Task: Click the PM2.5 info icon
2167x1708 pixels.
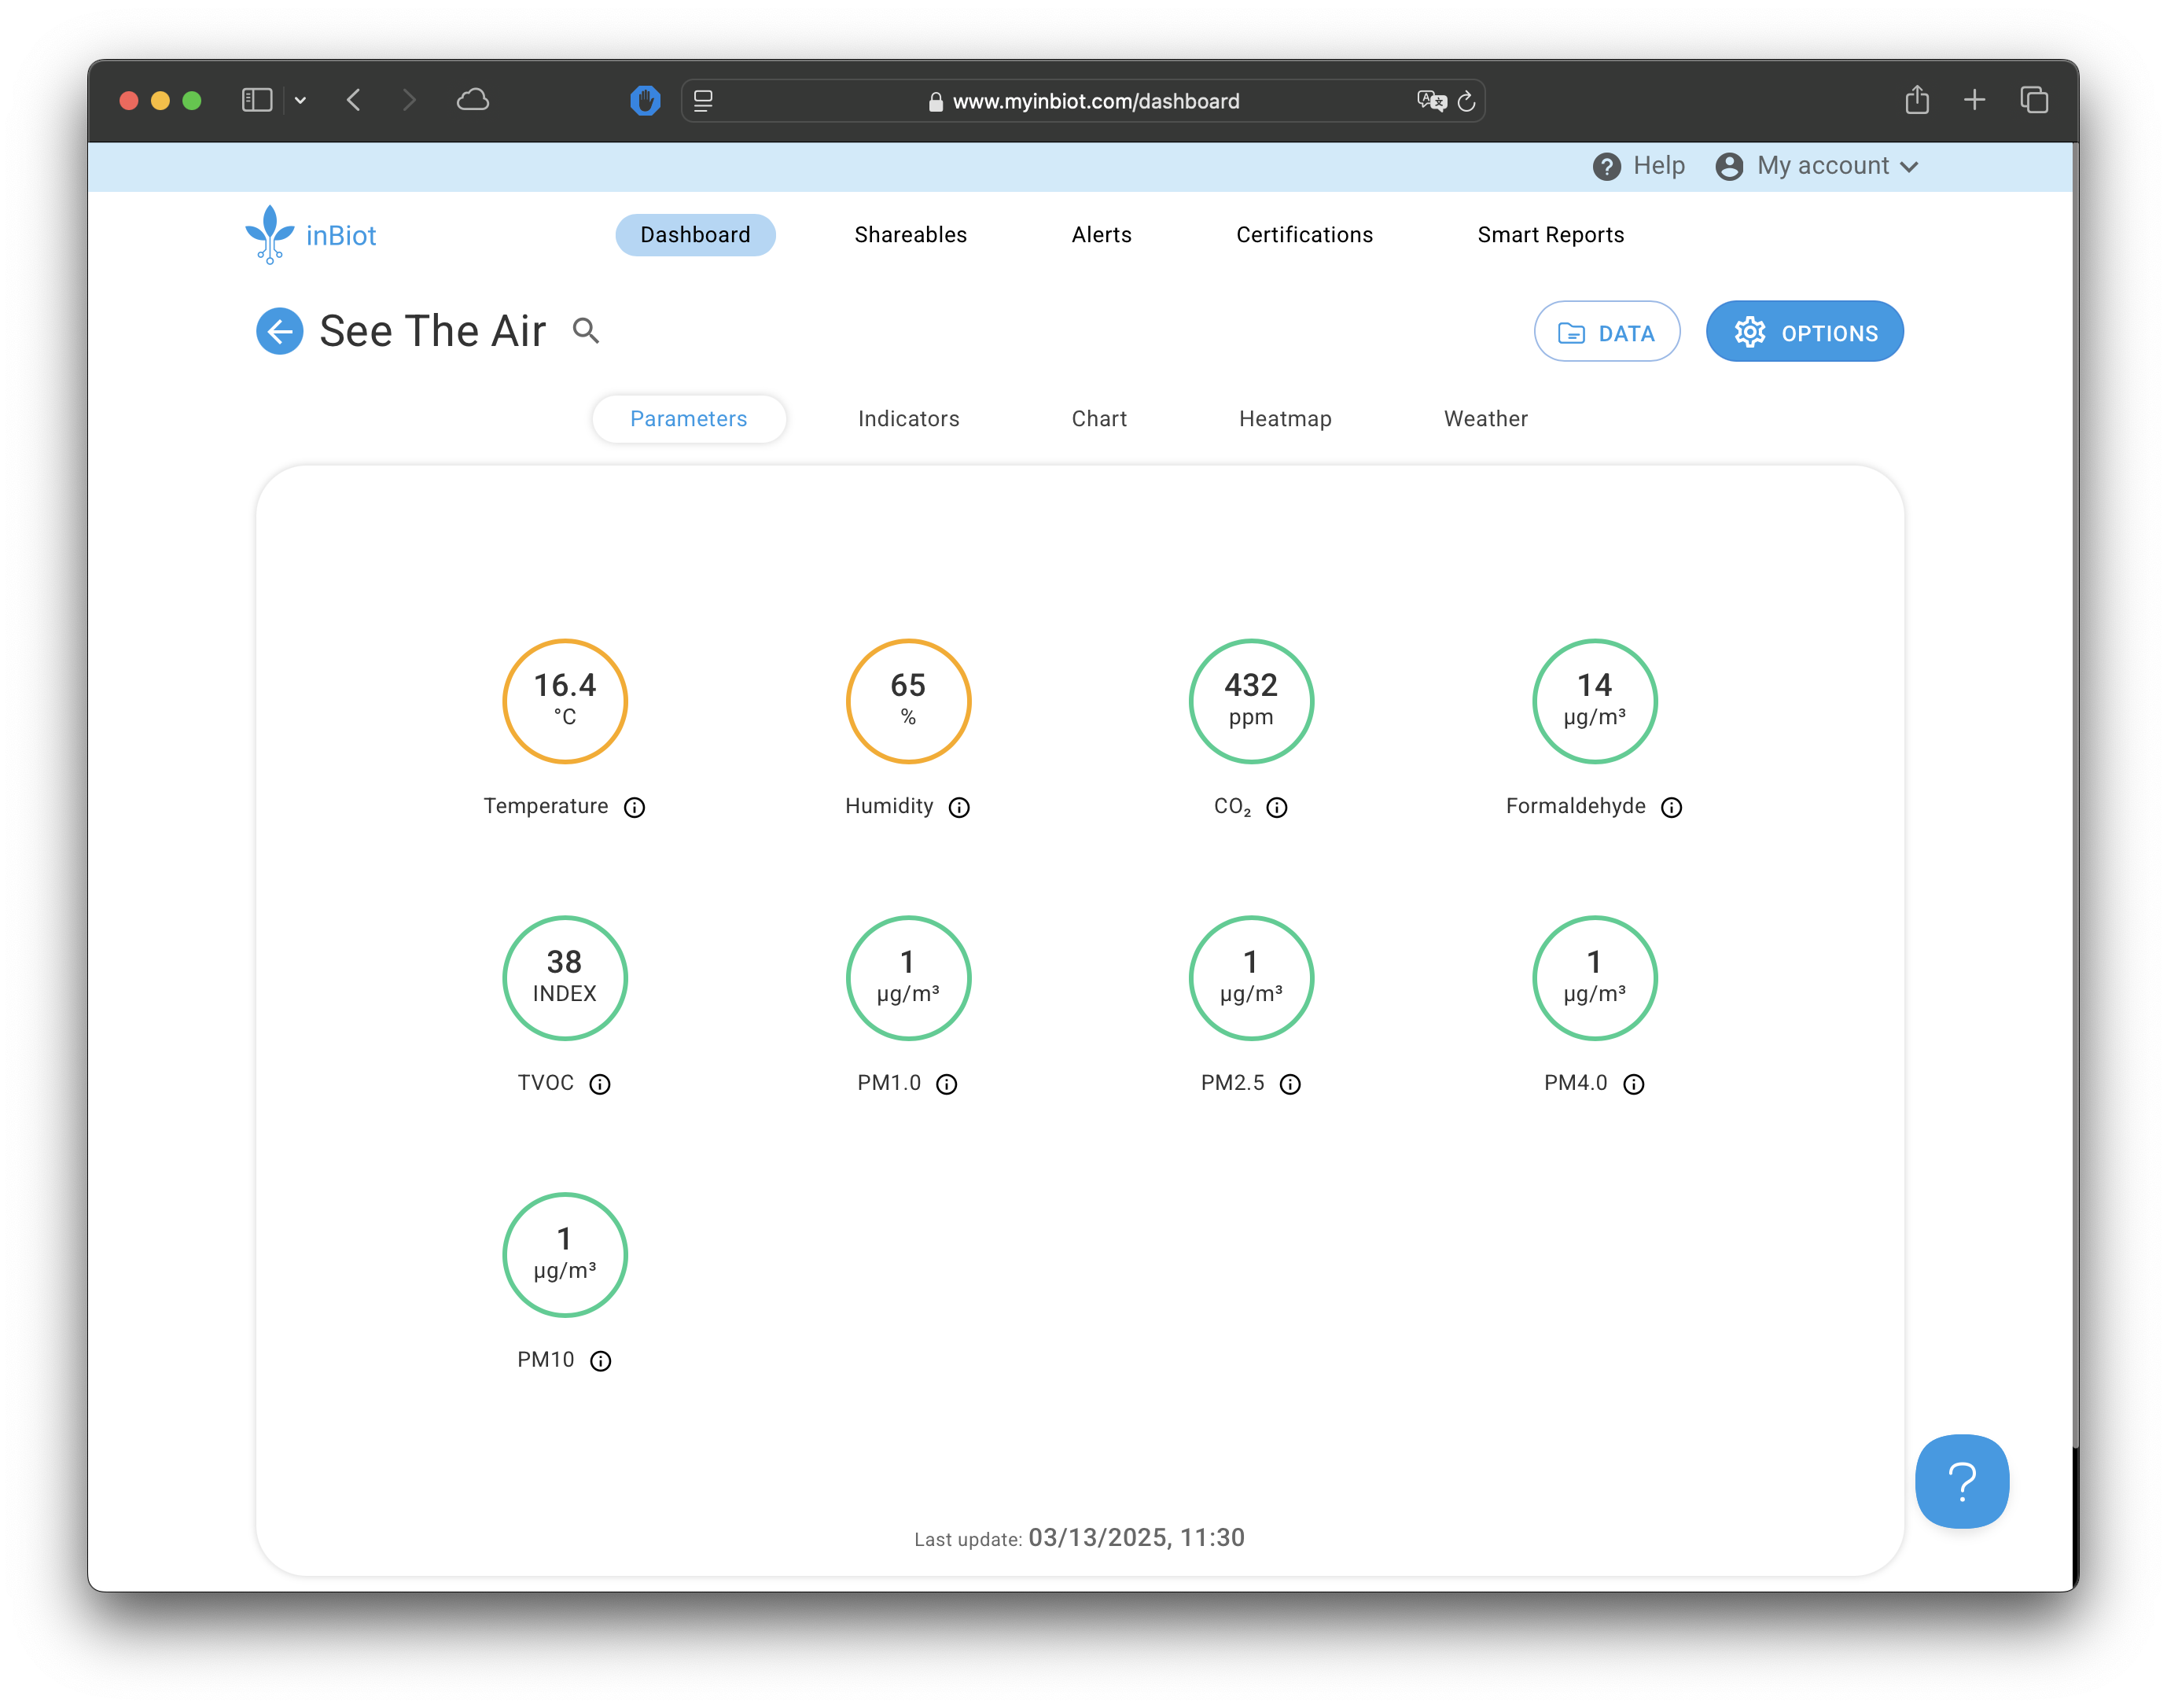Action: (x=1290, y=1084)
